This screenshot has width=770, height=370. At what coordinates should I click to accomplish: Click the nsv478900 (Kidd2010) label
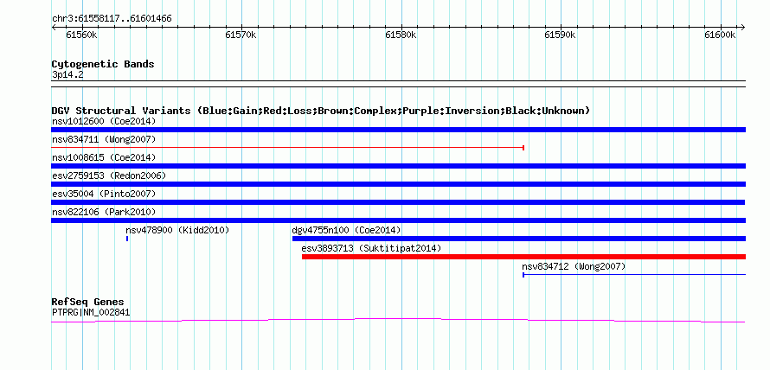(177, 230)
